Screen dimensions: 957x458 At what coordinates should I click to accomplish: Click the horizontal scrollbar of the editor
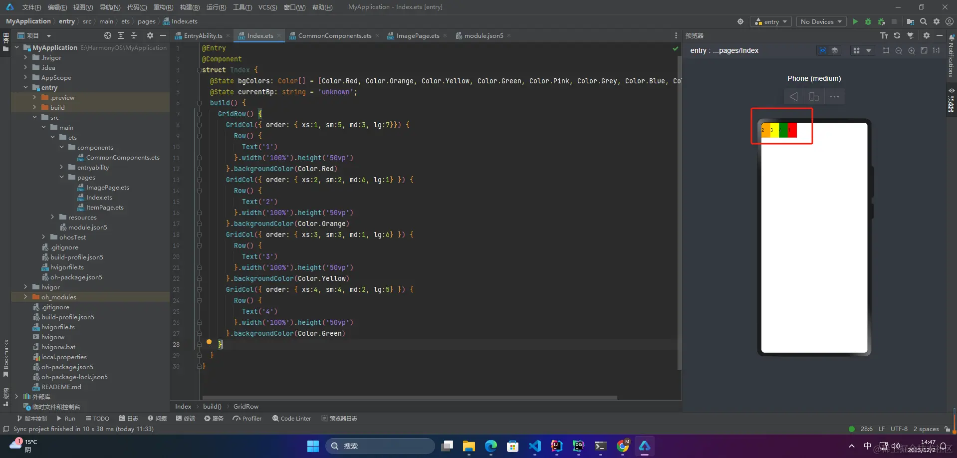tap(410, 398)
